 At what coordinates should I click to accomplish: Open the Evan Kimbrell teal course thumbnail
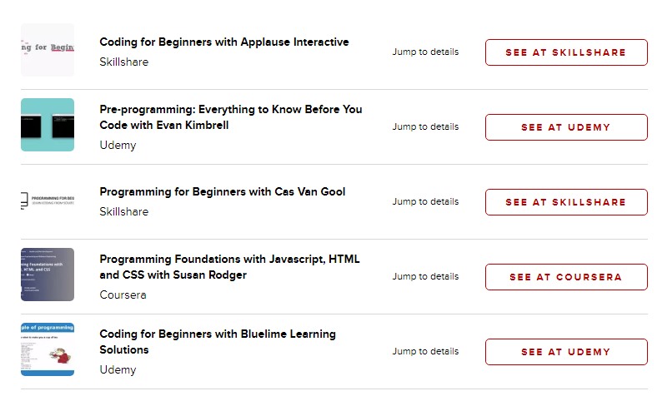coord(48,125)
